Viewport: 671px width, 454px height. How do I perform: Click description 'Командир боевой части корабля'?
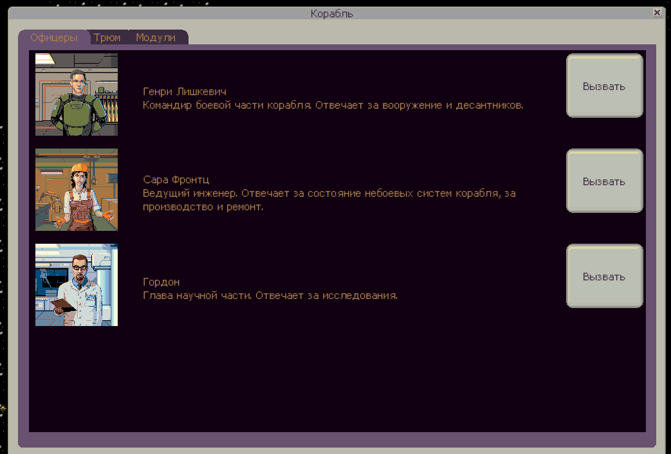(x=227, y=105)
